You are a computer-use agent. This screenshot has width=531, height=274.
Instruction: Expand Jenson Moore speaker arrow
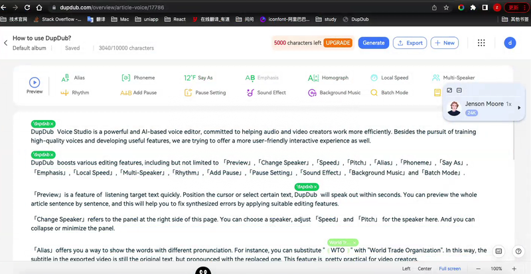click(519, 107)
